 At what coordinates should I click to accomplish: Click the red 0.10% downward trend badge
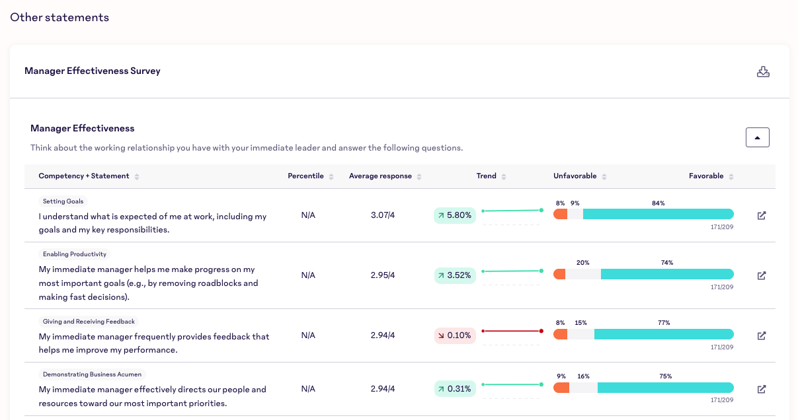click(x=454, y=335)
